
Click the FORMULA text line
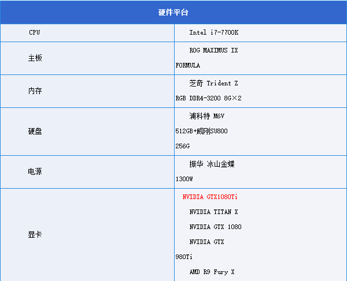pos(188,65)
